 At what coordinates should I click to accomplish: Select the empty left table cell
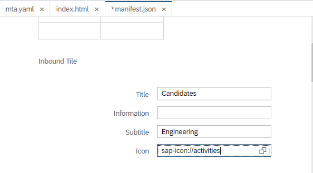69,31
